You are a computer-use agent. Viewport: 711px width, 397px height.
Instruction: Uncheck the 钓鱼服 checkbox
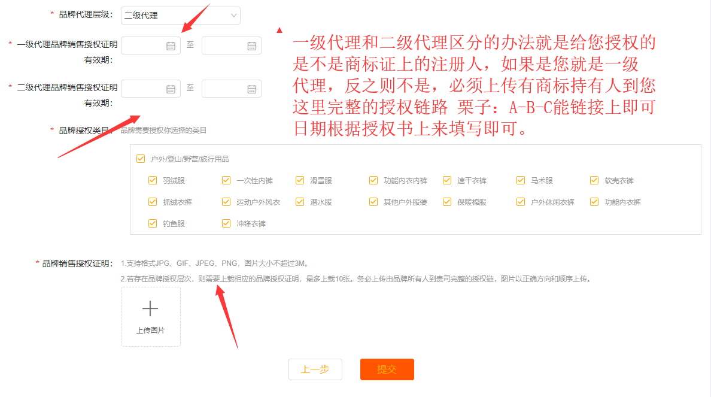pos(153,223)
